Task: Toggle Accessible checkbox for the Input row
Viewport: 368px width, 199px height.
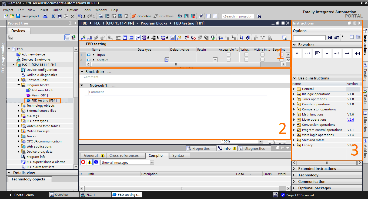Action: coord(229,55)
